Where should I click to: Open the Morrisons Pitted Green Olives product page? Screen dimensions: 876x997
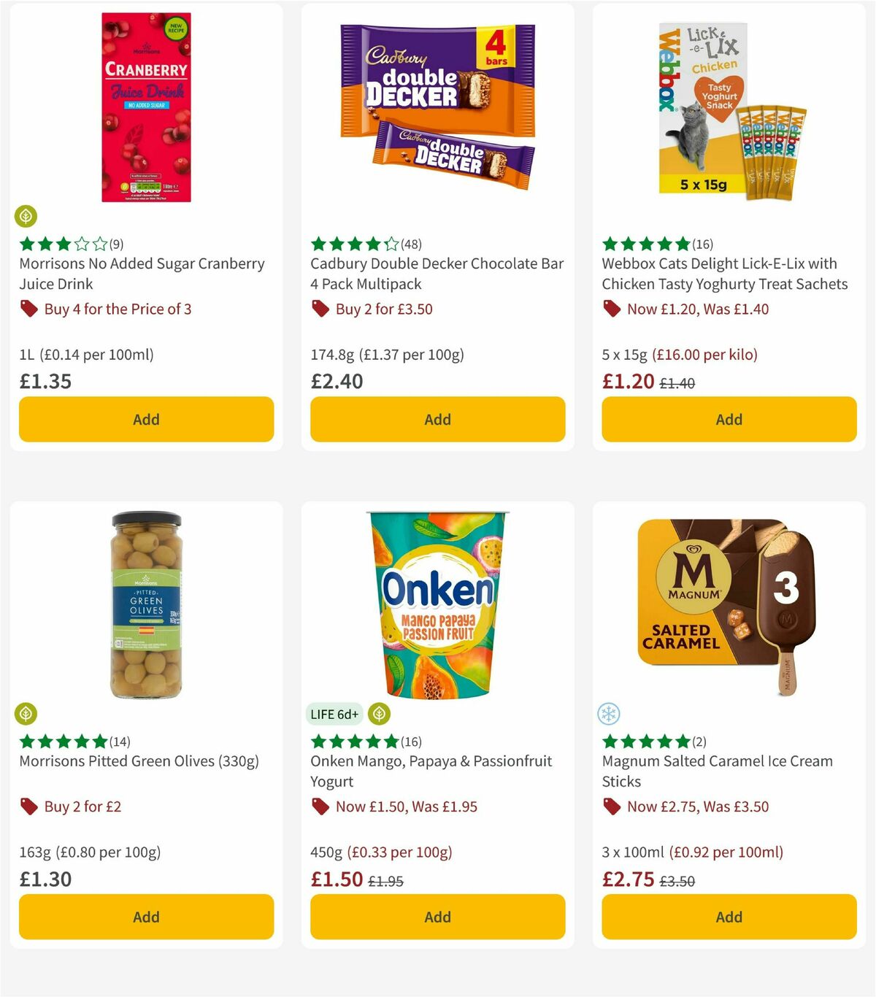pyautogui.click(x=137, y=761)
